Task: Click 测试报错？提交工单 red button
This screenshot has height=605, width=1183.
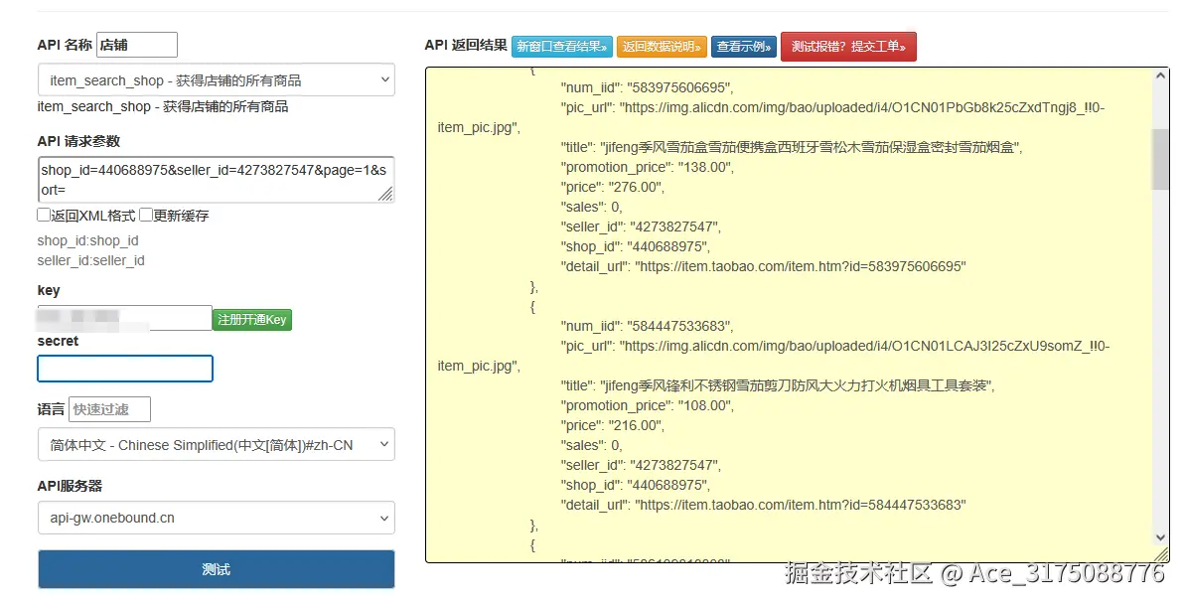Action: click(x=849, y=47)
